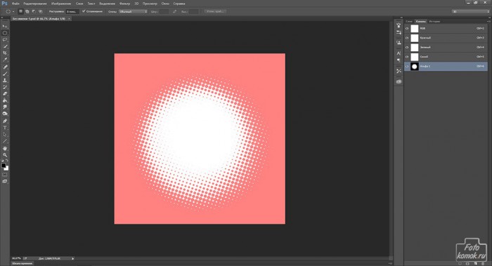This screenshot has height=266, width=492.
Task: Switch to the Слои tab
Action: 409,21
